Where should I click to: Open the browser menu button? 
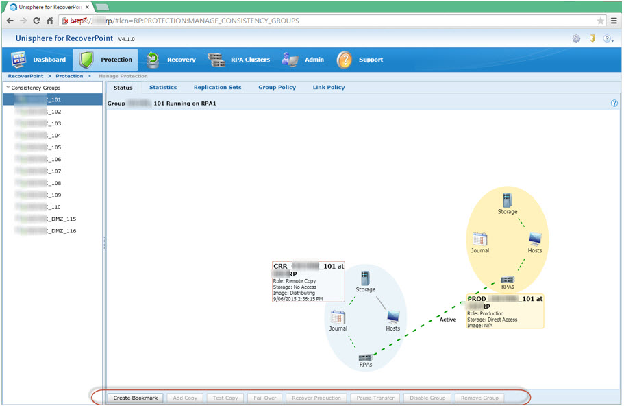click(614, 21)
